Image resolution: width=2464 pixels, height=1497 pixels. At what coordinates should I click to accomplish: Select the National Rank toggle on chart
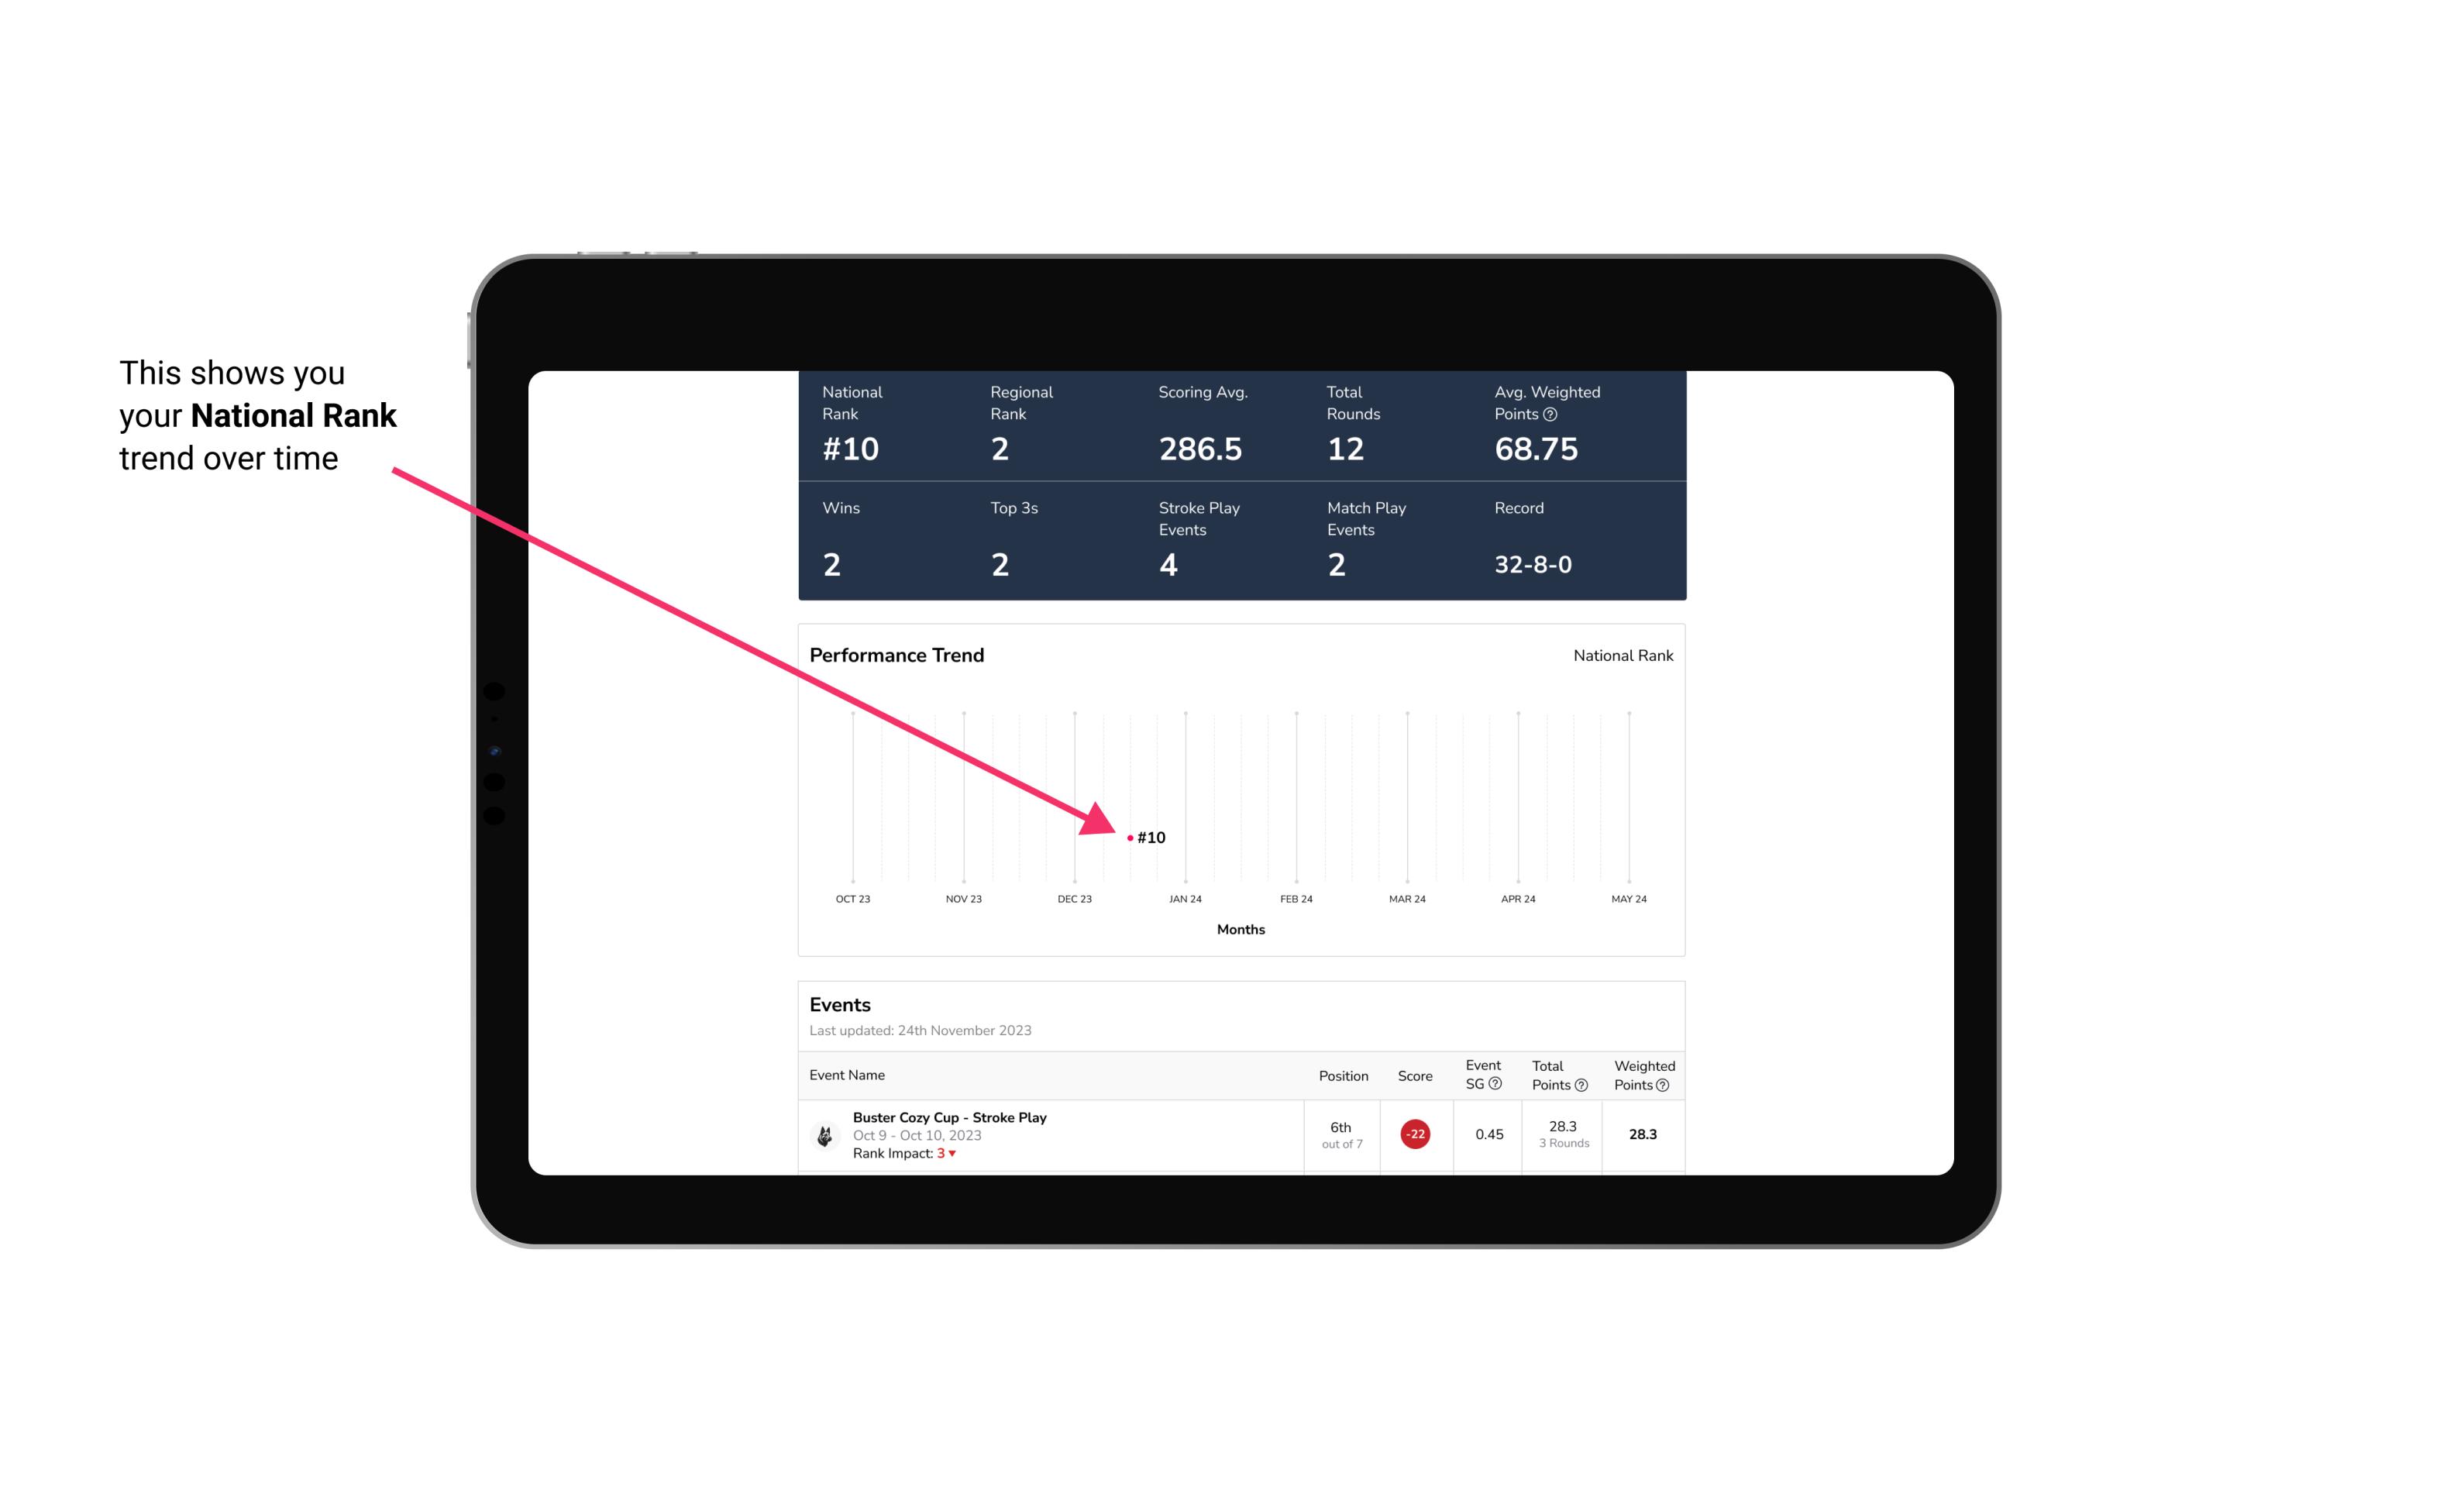click(1619, 655)
